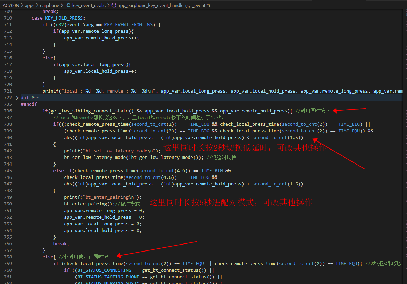
Task: Click BT_STATUS_CONNECTING constant
Action: point(104,270)
